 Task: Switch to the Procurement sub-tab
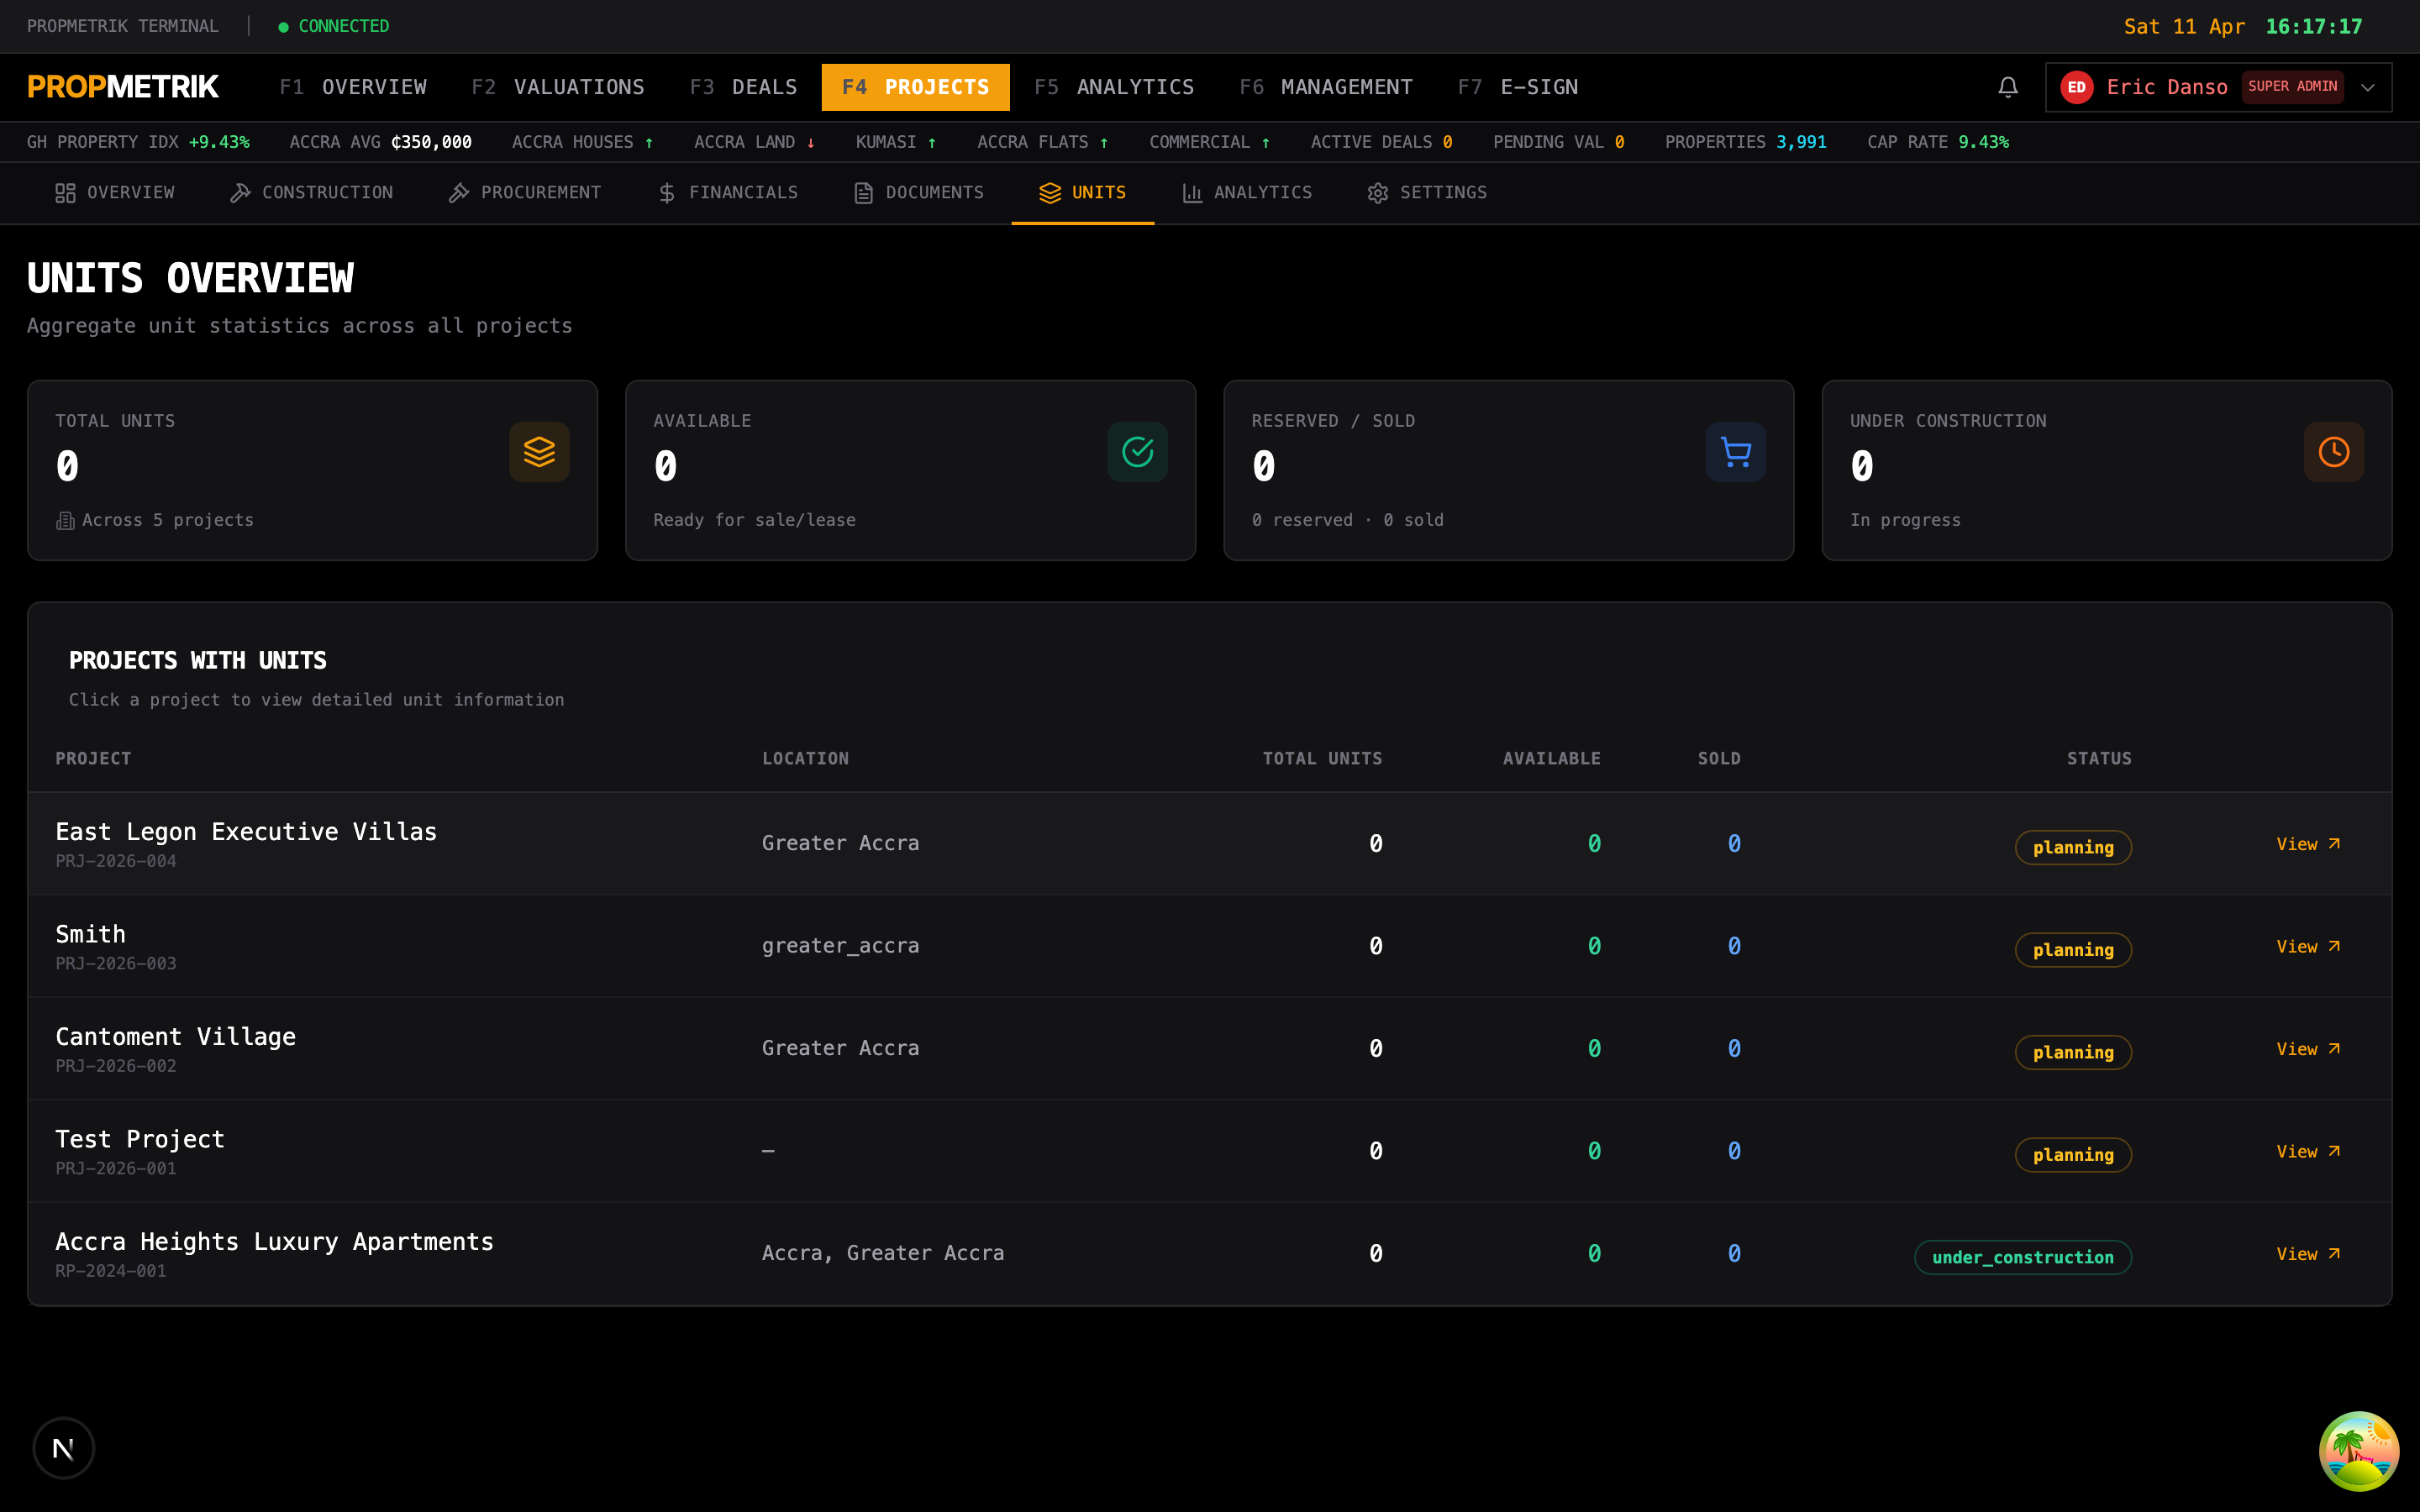(x=524, y=193)
